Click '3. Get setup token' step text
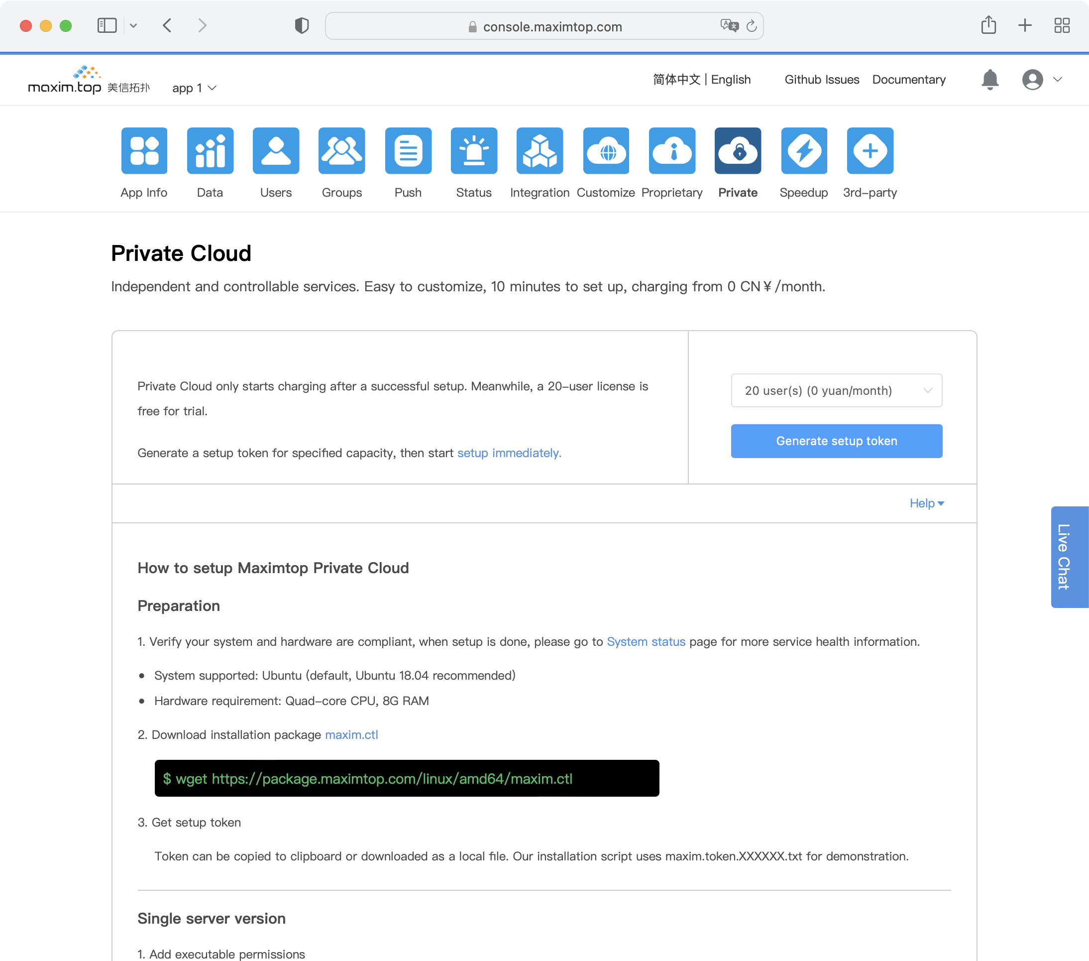Viewport: 1089px width, 961px height. 189,823
